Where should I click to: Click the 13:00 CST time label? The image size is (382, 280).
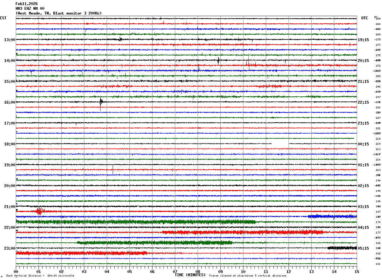(x=9, y=40)
